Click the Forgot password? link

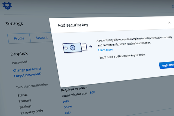[x=28, y=75]
